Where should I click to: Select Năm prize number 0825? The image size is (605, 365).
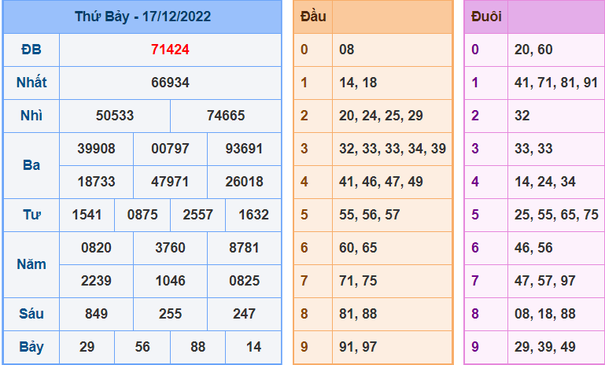click(244, 281)
